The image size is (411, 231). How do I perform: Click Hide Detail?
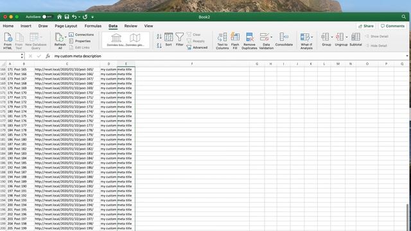(376, 46)
